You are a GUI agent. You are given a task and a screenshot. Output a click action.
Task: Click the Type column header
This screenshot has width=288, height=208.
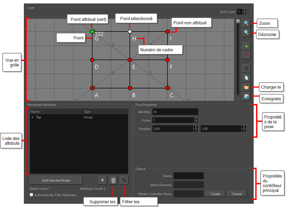pyautogui.click(x=105, y=112)
